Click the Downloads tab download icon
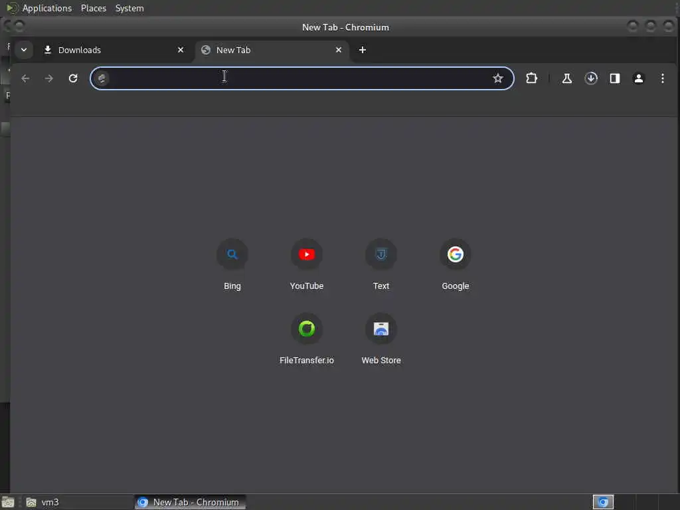The width and height of the screenshot is (680, 510). pos(48,50)
